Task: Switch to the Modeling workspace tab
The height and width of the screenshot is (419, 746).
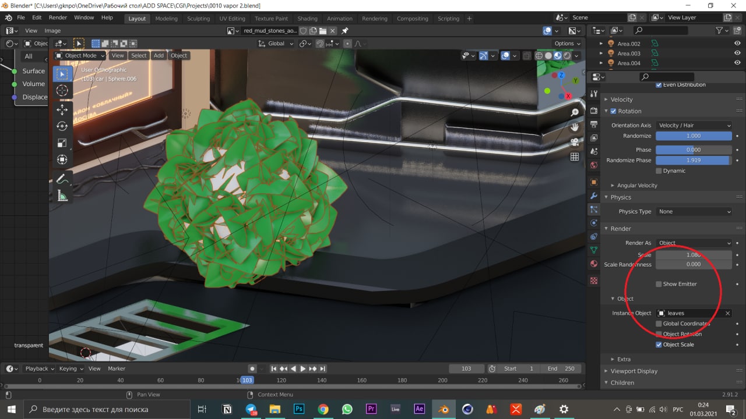Action: pos(166,18)
